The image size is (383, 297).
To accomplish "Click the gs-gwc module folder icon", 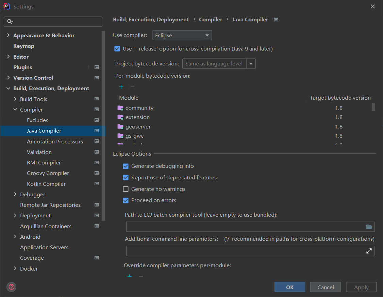I will [x=120, y=136].
